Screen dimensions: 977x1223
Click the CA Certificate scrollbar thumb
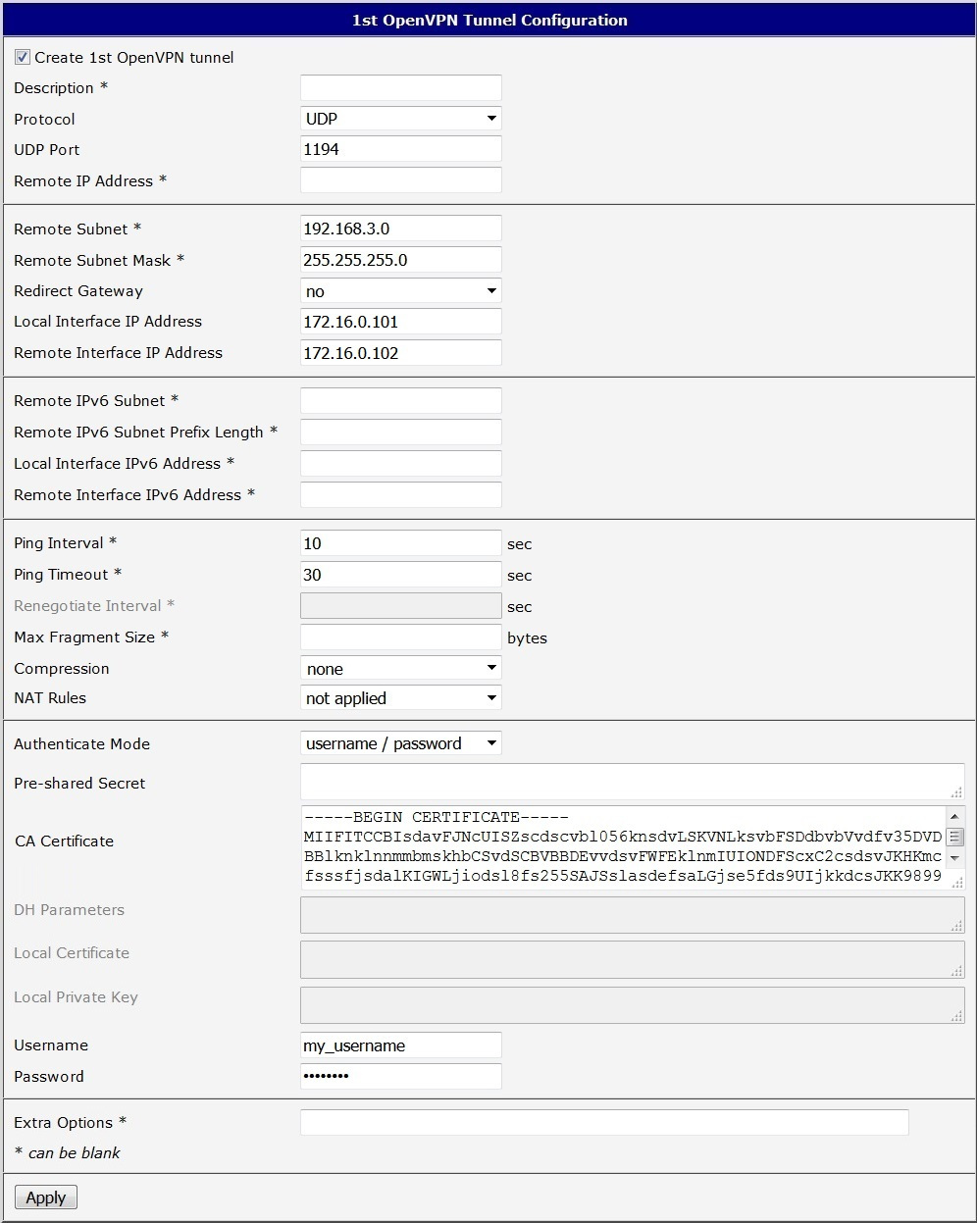(x=954, y=837)
